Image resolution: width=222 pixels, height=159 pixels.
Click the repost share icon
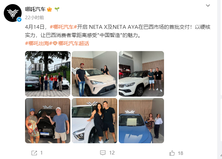[34, 153]
